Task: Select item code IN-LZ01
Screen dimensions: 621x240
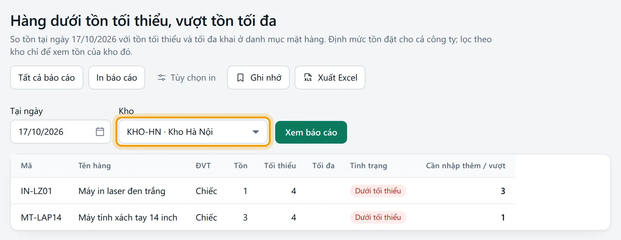Action: click(36, 191)
